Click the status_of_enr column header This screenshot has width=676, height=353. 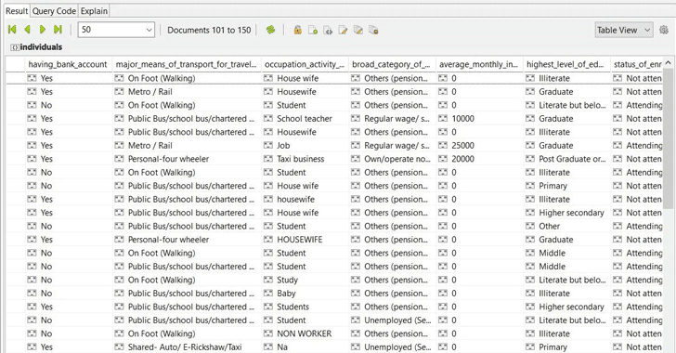[x=637, y=64]
